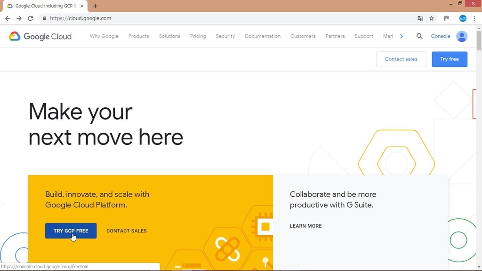This screenshot has width=482, height=271.
Task: Click CONTACT SALES in yellow card
Action: [x=127, y=231]
